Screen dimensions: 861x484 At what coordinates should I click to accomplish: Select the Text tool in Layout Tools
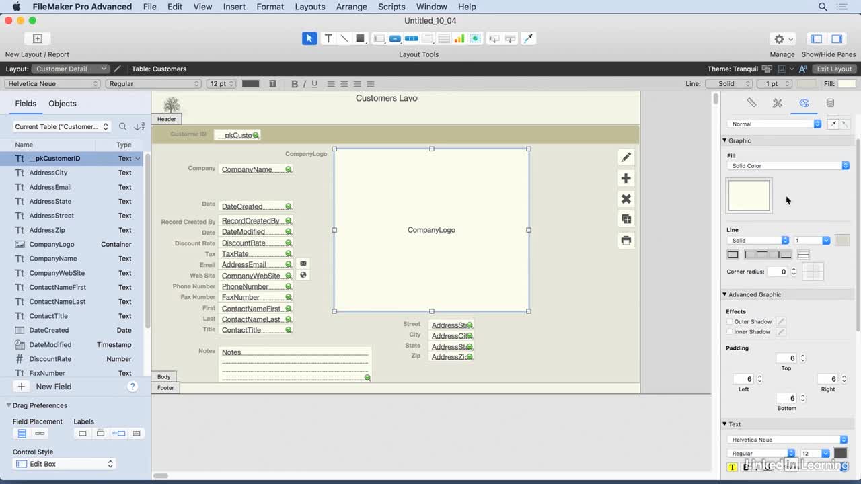pyautogui.click(x=328, y=38)
